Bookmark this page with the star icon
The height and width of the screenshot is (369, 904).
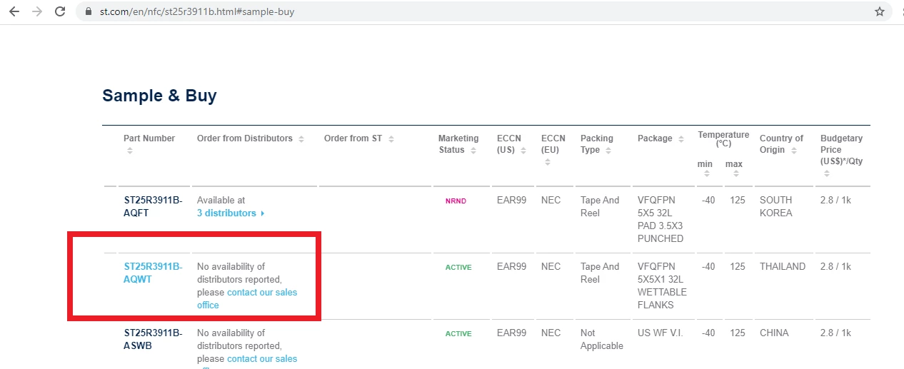tap(880, 11)
